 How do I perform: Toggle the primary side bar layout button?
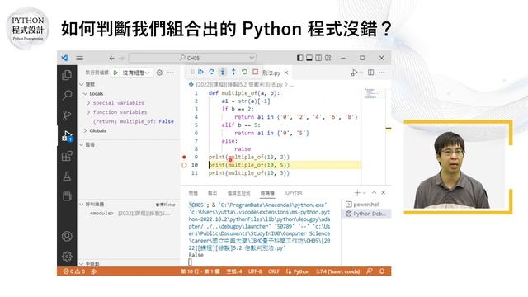[299, 58]
